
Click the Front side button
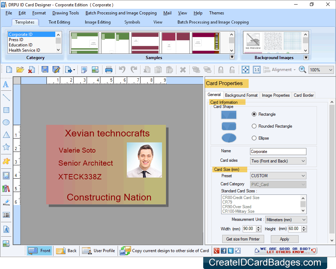[x=40, y=251]
